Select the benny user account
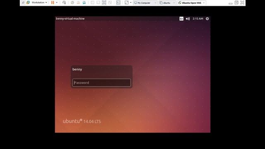 click(x=77, y=69)
